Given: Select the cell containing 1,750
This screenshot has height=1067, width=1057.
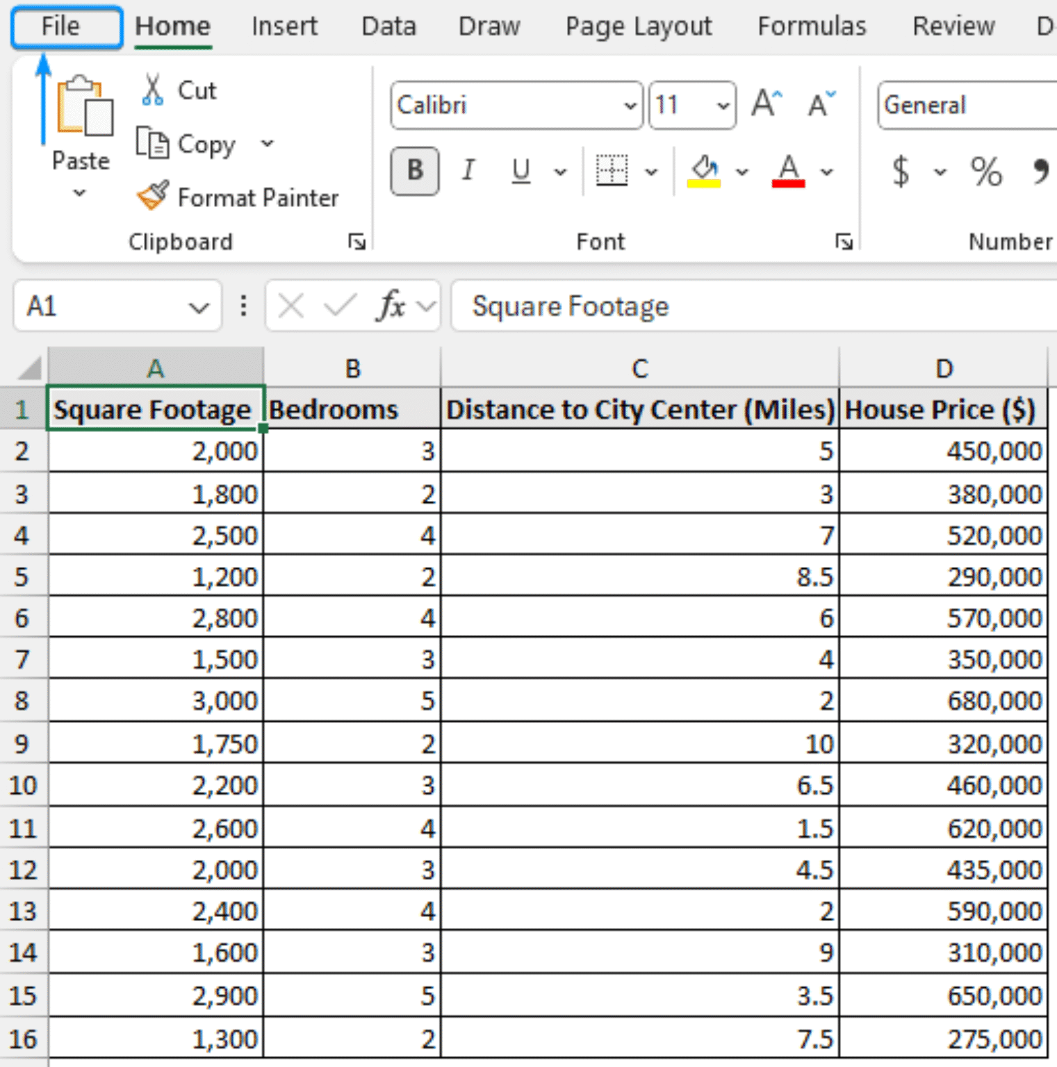Looking at the screenshot, I should (x=156, y=743).
